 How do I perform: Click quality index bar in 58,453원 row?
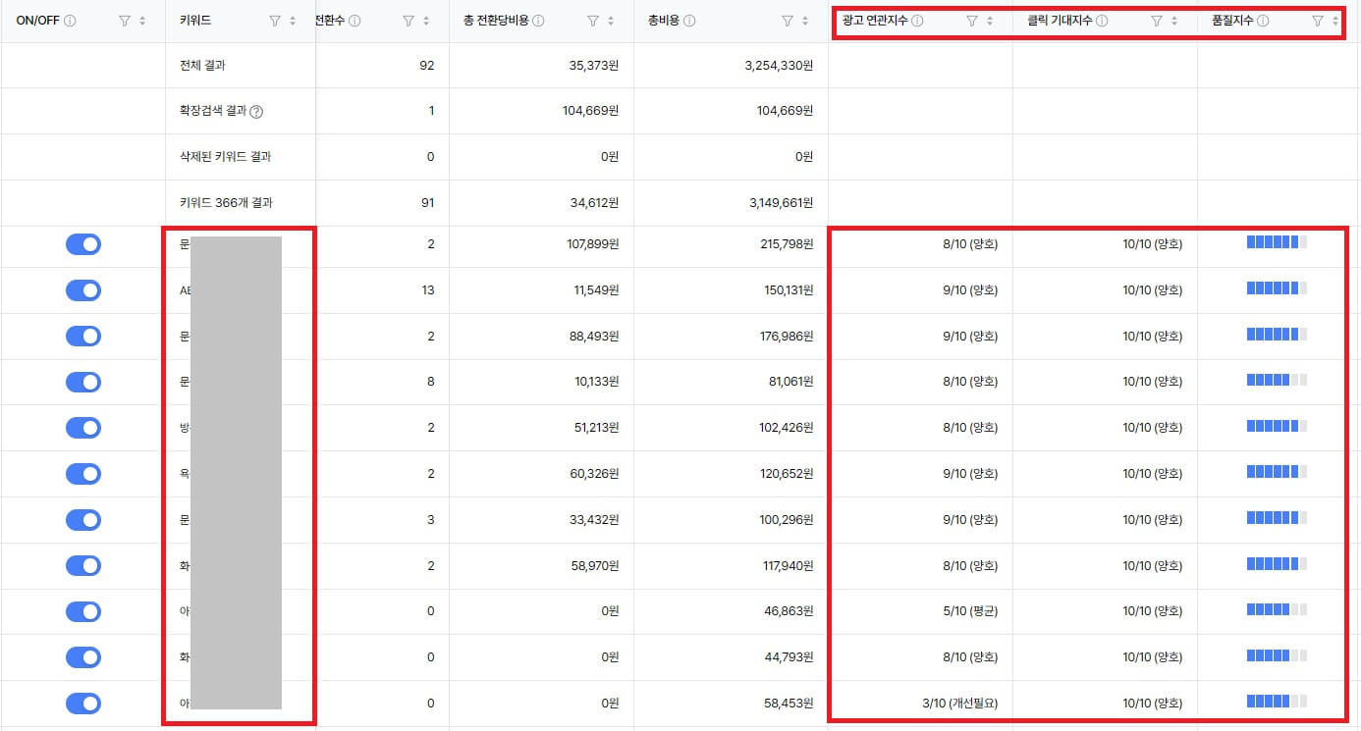pos(1277,701)
